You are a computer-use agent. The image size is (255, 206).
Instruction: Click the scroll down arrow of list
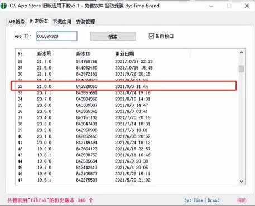point(242,181)
